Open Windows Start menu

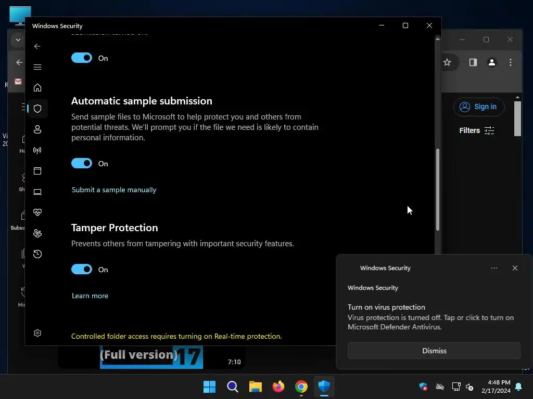209,387
